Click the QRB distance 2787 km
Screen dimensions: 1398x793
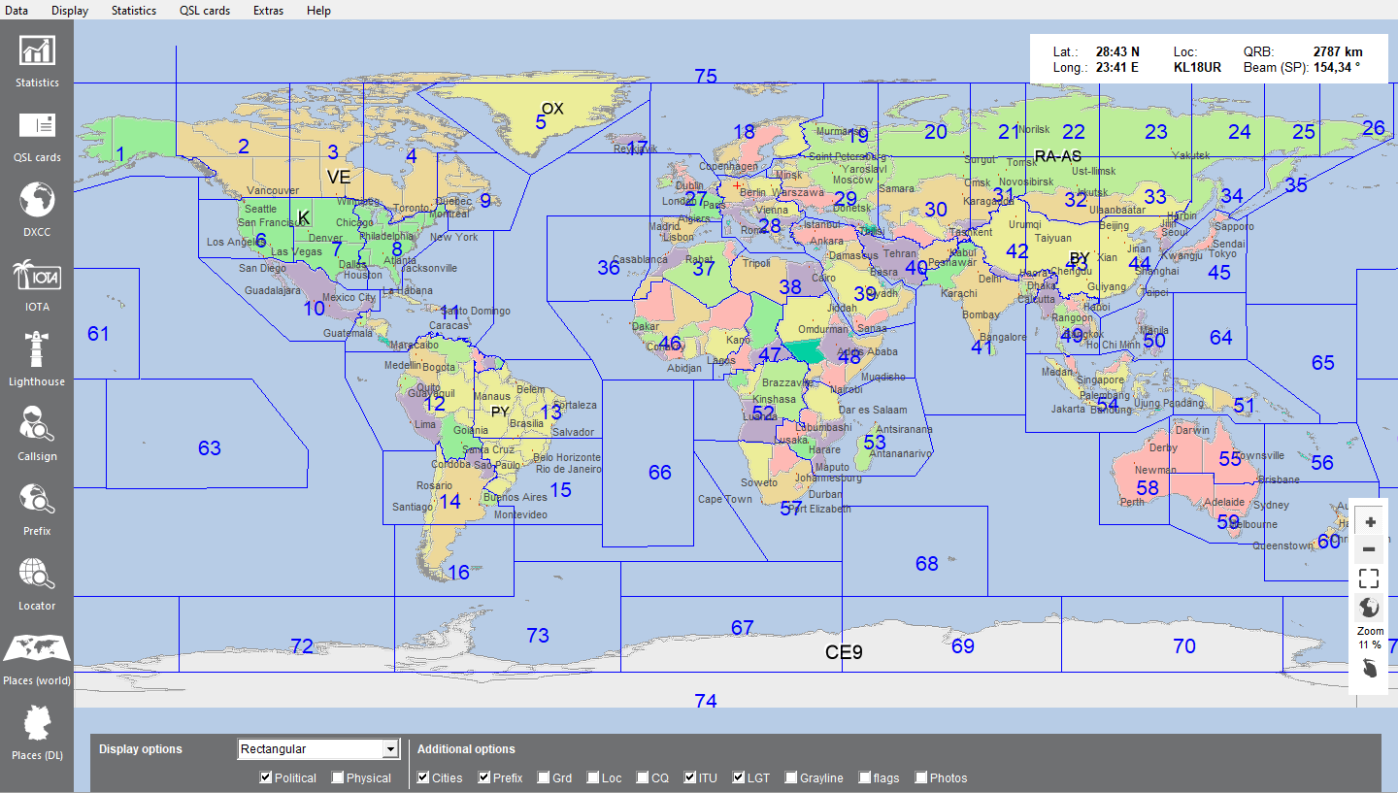(x=1338, y=51)
